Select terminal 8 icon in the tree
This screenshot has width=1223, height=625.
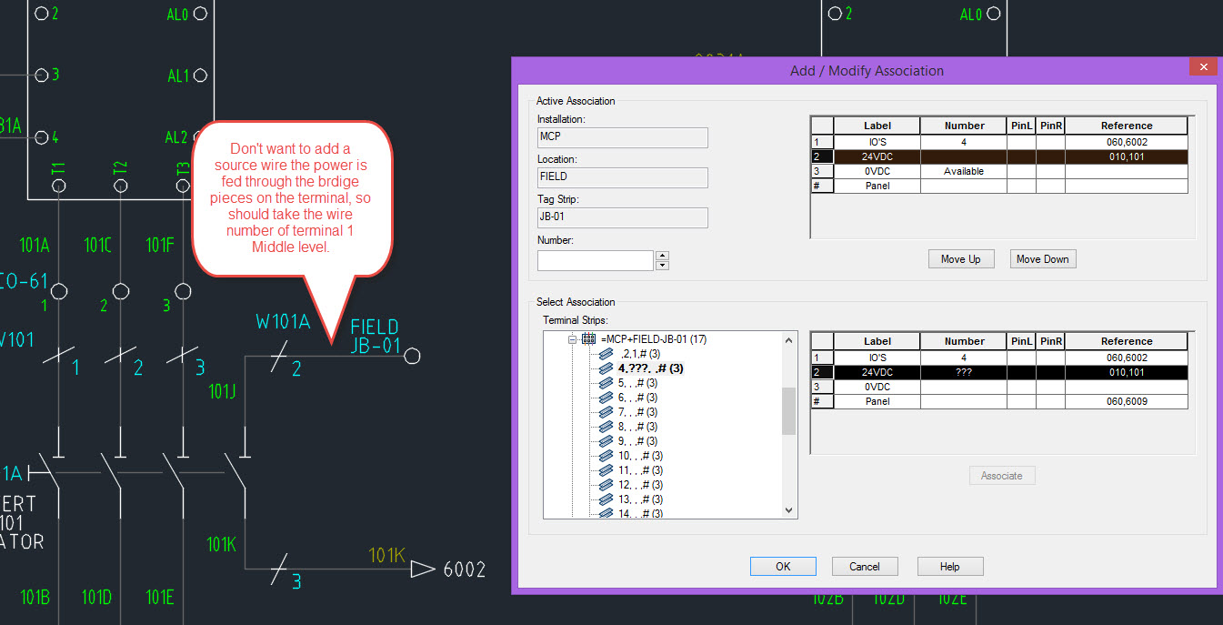pyautogui.click(x=606, y=426)
